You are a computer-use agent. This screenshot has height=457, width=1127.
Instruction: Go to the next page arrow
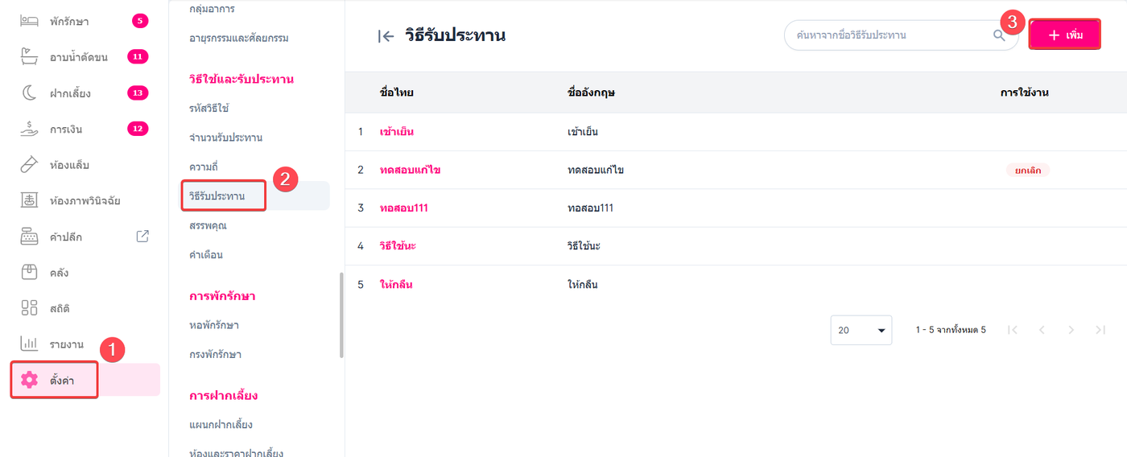pos(1071,330)
